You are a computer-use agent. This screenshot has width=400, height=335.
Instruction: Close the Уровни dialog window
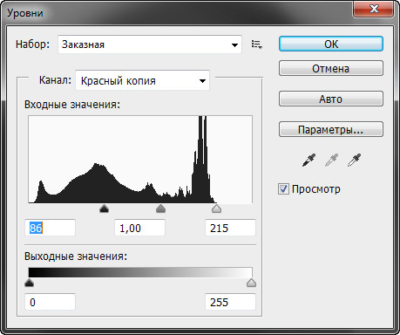(x=374, y=8)
